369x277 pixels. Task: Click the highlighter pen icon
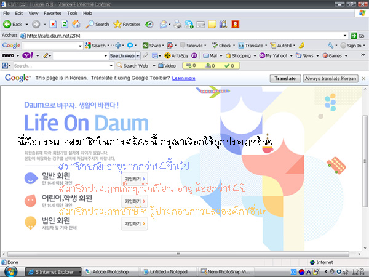[x=302, y=46]
